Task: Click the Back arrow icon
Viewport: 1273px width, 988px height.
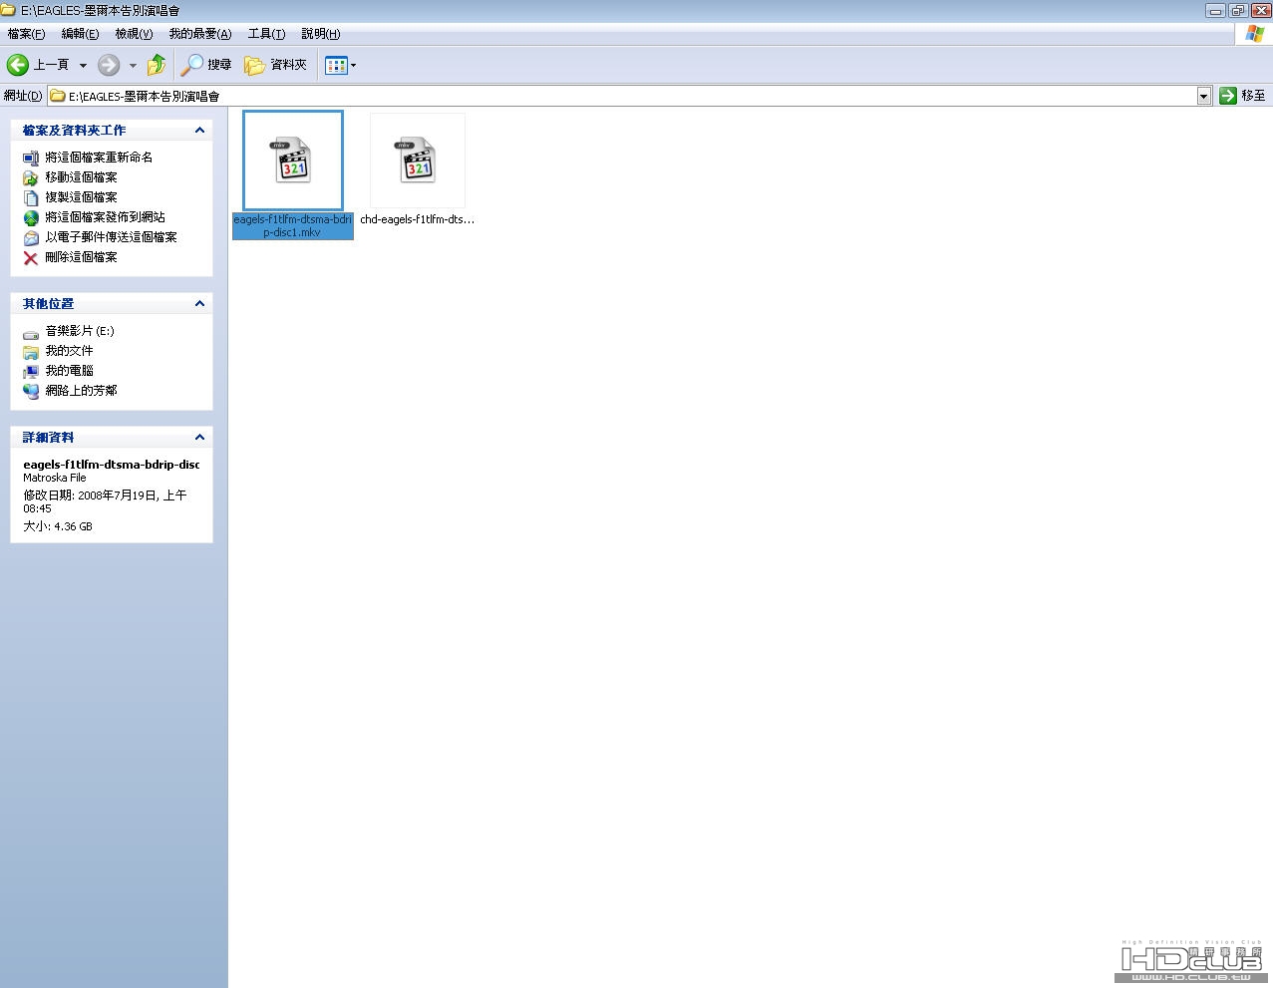Action: (x=18, y=65)
